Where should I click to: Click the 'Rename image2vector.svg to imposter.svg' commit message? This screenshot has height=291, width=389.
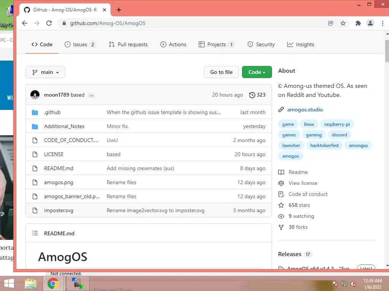click(x=155, y=211)
